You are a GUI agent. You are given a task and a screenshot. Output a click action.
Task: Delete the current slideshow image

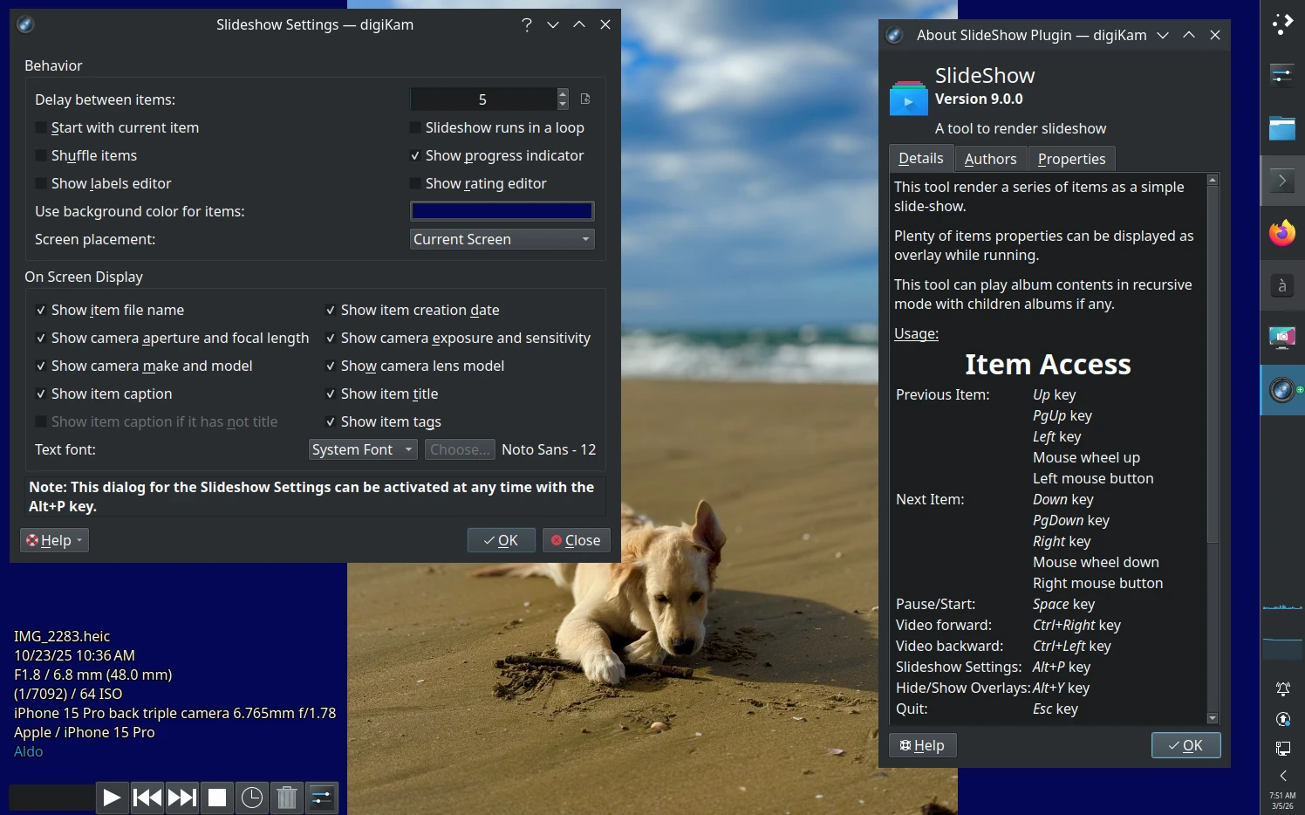tap(286, 797)
